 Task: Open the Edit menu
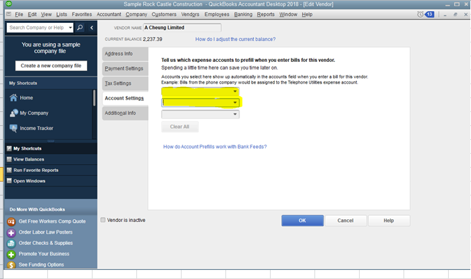[32, 15]
